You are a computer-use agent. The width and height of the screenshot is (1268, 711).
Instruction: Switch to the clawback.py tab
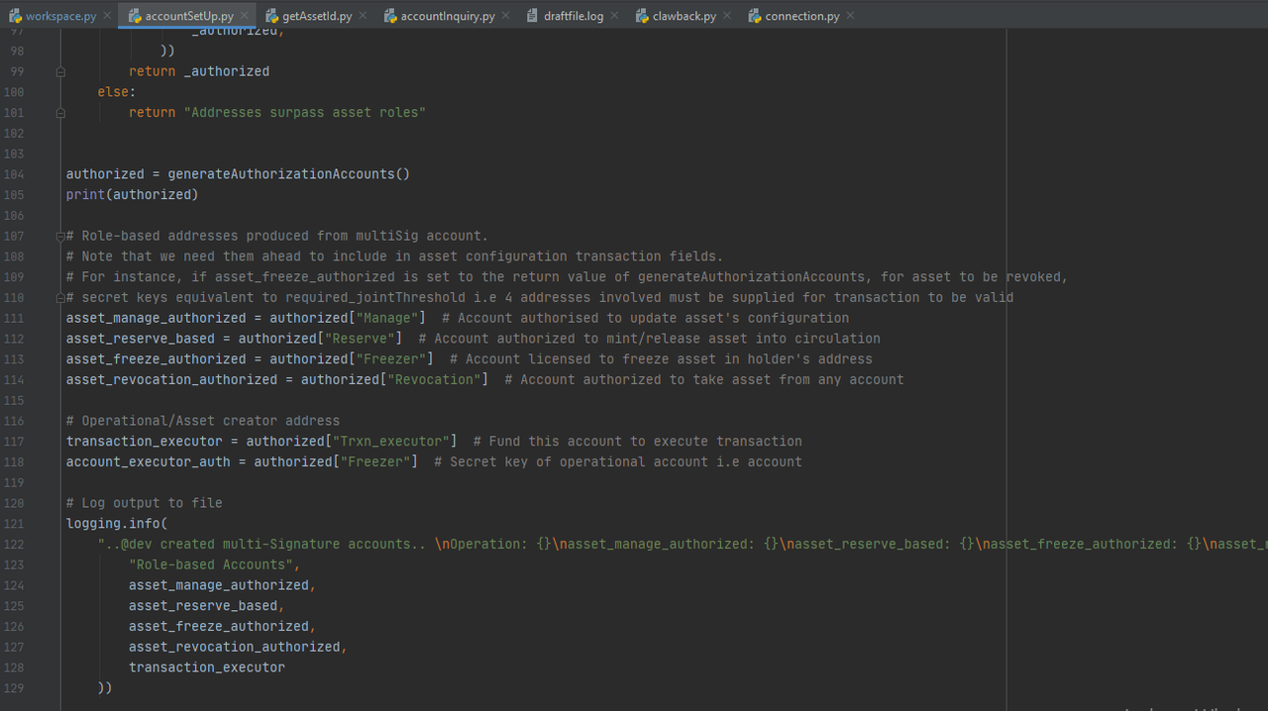(x=685, y=16)
